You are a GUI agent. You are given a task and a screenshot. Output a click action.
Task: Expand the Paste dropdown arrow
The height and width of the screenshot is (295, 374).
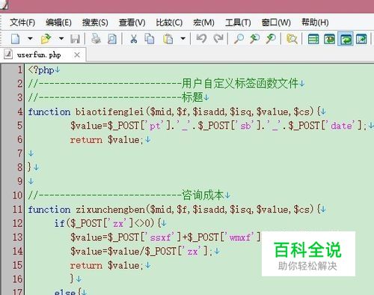coord(183,39)
